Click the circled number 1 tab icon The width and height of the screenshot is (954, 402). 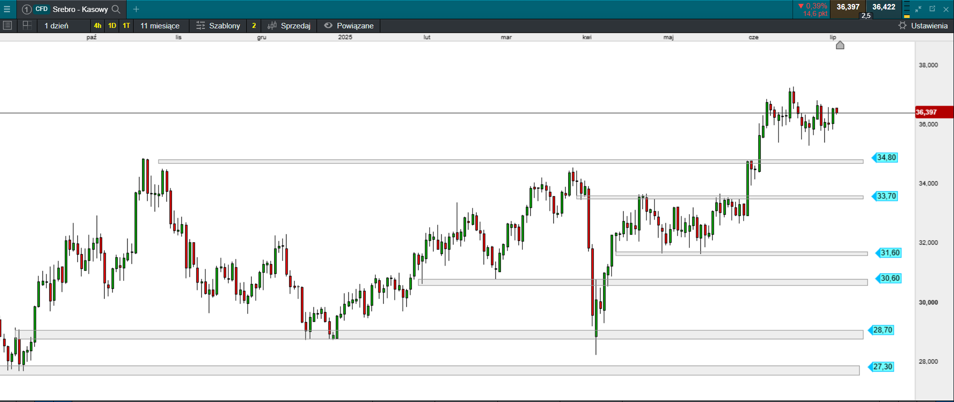point(26,9)
